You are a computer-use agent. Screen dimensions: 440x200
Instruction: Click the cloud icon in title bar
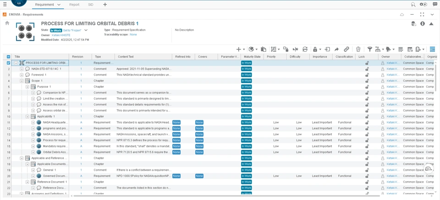click(x=402, y=15)
